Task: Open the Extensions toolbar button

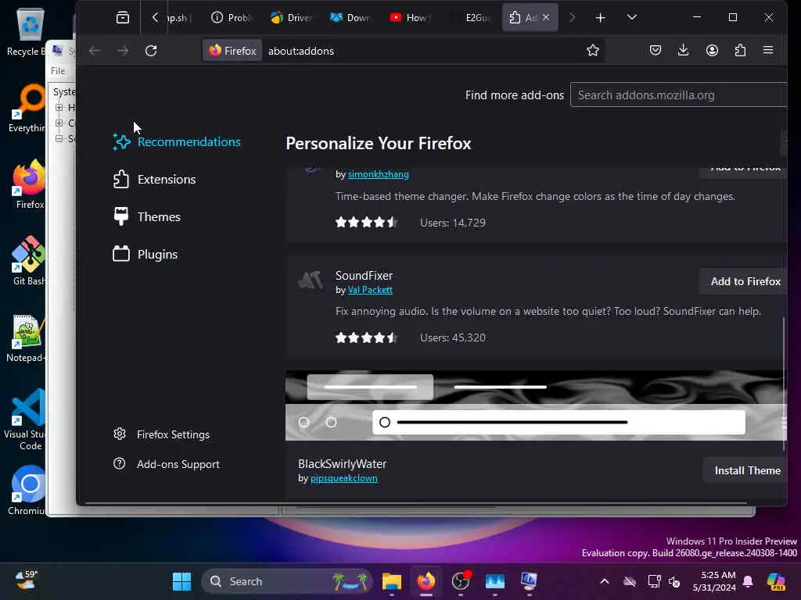Action: coord(740,50)
